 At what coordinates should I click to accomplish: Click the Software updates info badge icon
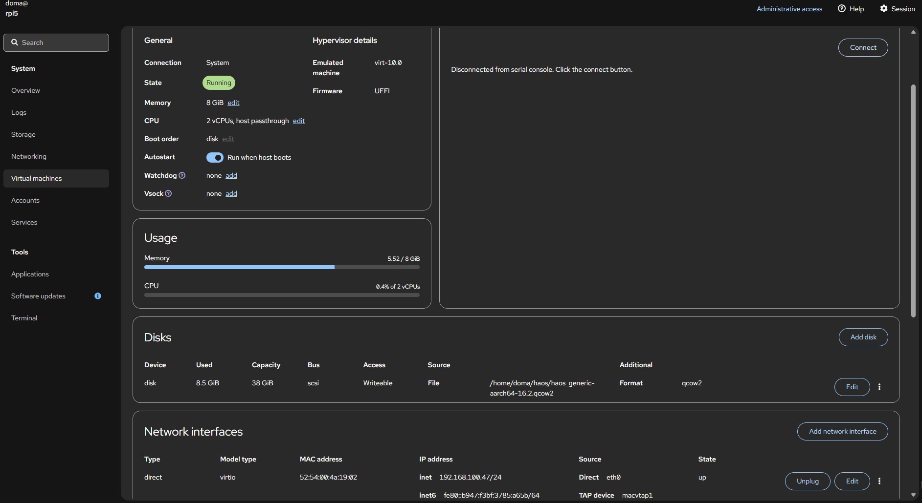coord(98,296)
